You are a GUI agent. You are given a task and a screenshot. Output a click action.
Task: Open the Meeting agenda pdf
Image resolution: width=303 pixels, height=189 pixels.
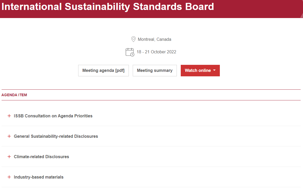tap(103, 71)
